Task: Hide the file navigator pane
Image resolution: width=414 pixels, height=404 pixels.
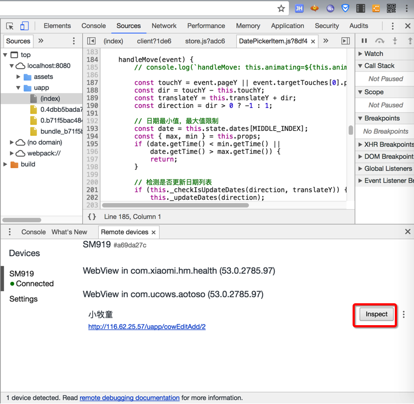Action: tap(92, 41)
